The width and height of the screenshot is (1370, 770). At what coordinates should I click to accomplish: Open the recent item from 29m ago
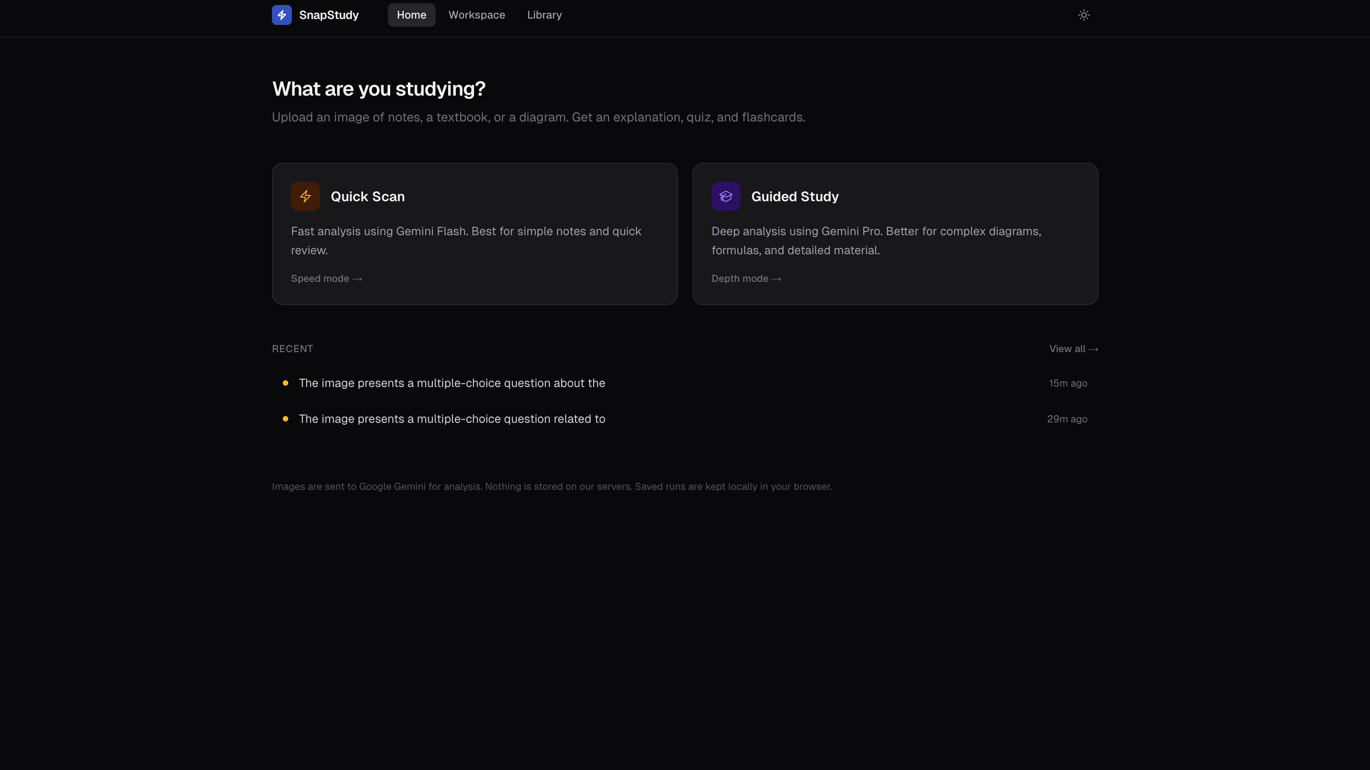point(451,419)
